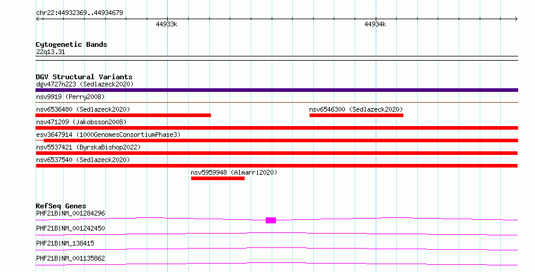
Task: Click the chr22:44932369..44934679 coordinate label
Action: coord(79,13)
